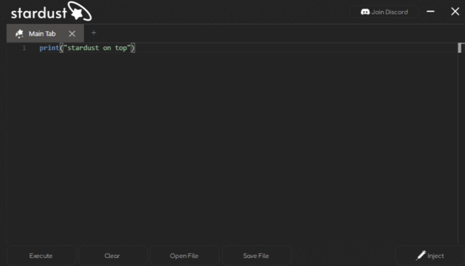The image size is (465, 266).
Task: Click the Main Tab star icon
Action: coord(19,34)
